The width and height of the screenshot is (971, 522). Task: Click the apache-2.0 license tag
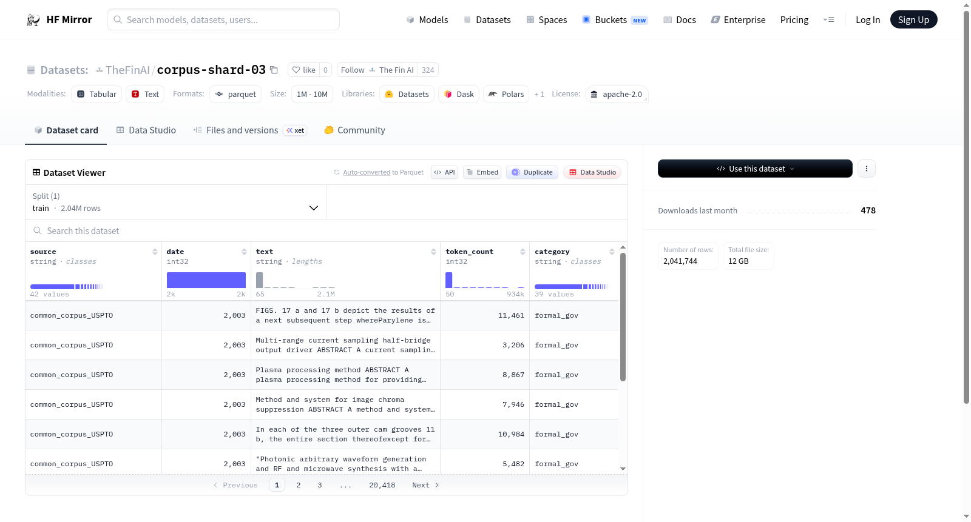(x=617, y=94)
